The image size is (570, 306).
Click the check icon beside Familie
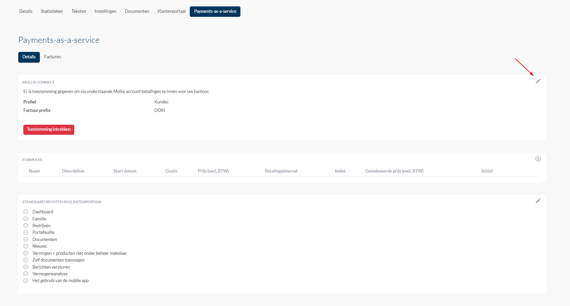pos(26,219)
